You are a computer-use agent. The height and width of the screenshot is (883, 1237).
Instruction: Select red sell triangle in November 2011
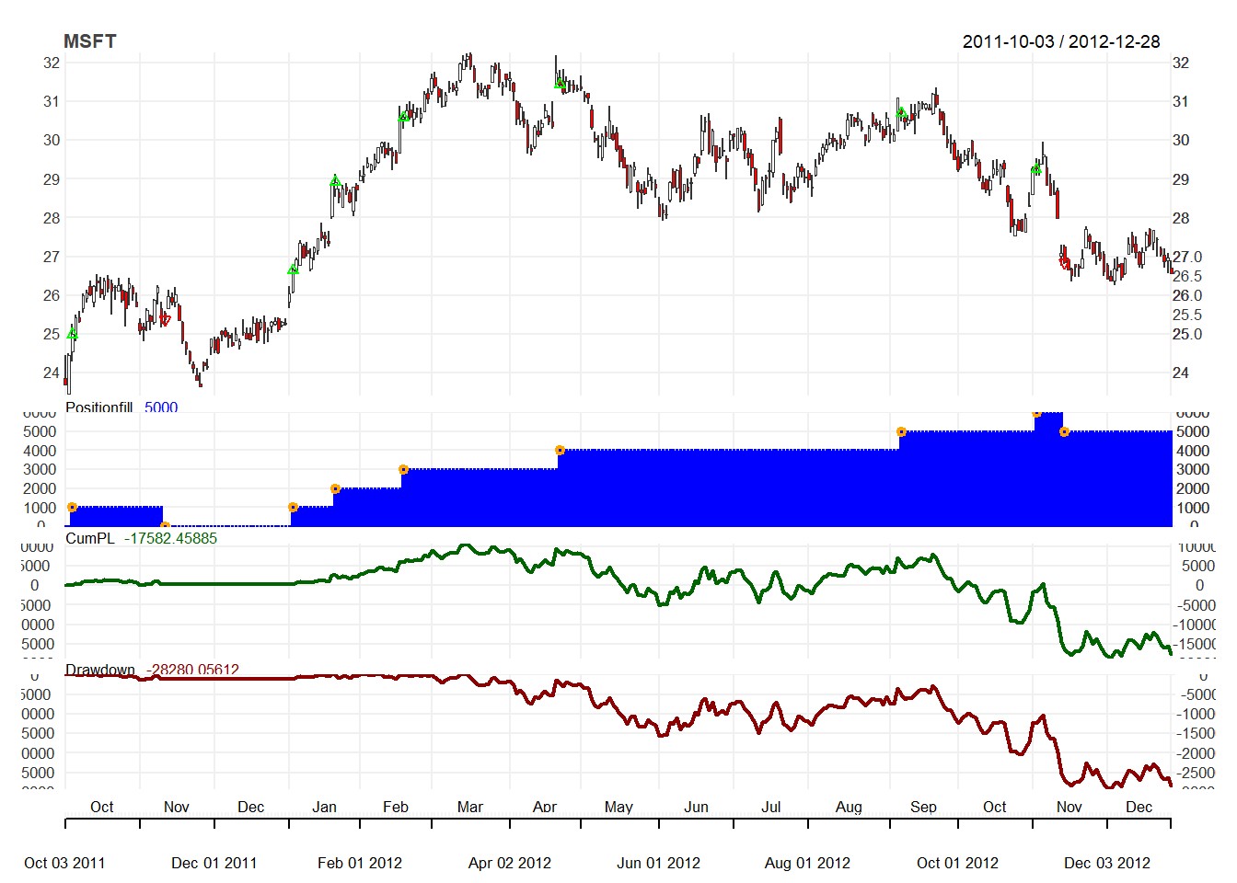coord(166,320)
